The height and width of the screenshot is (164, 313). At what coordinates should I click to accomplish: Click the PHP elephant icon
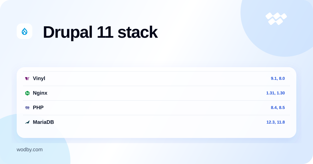[x=27, y=108]
